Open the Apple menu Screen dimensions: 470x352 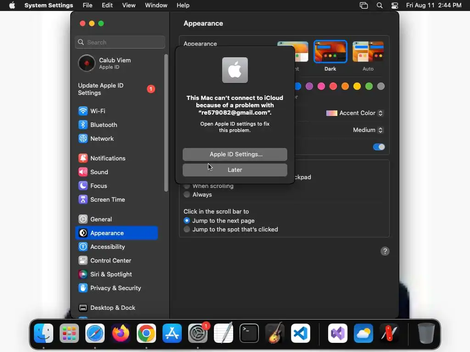click(x=12, y=5)
